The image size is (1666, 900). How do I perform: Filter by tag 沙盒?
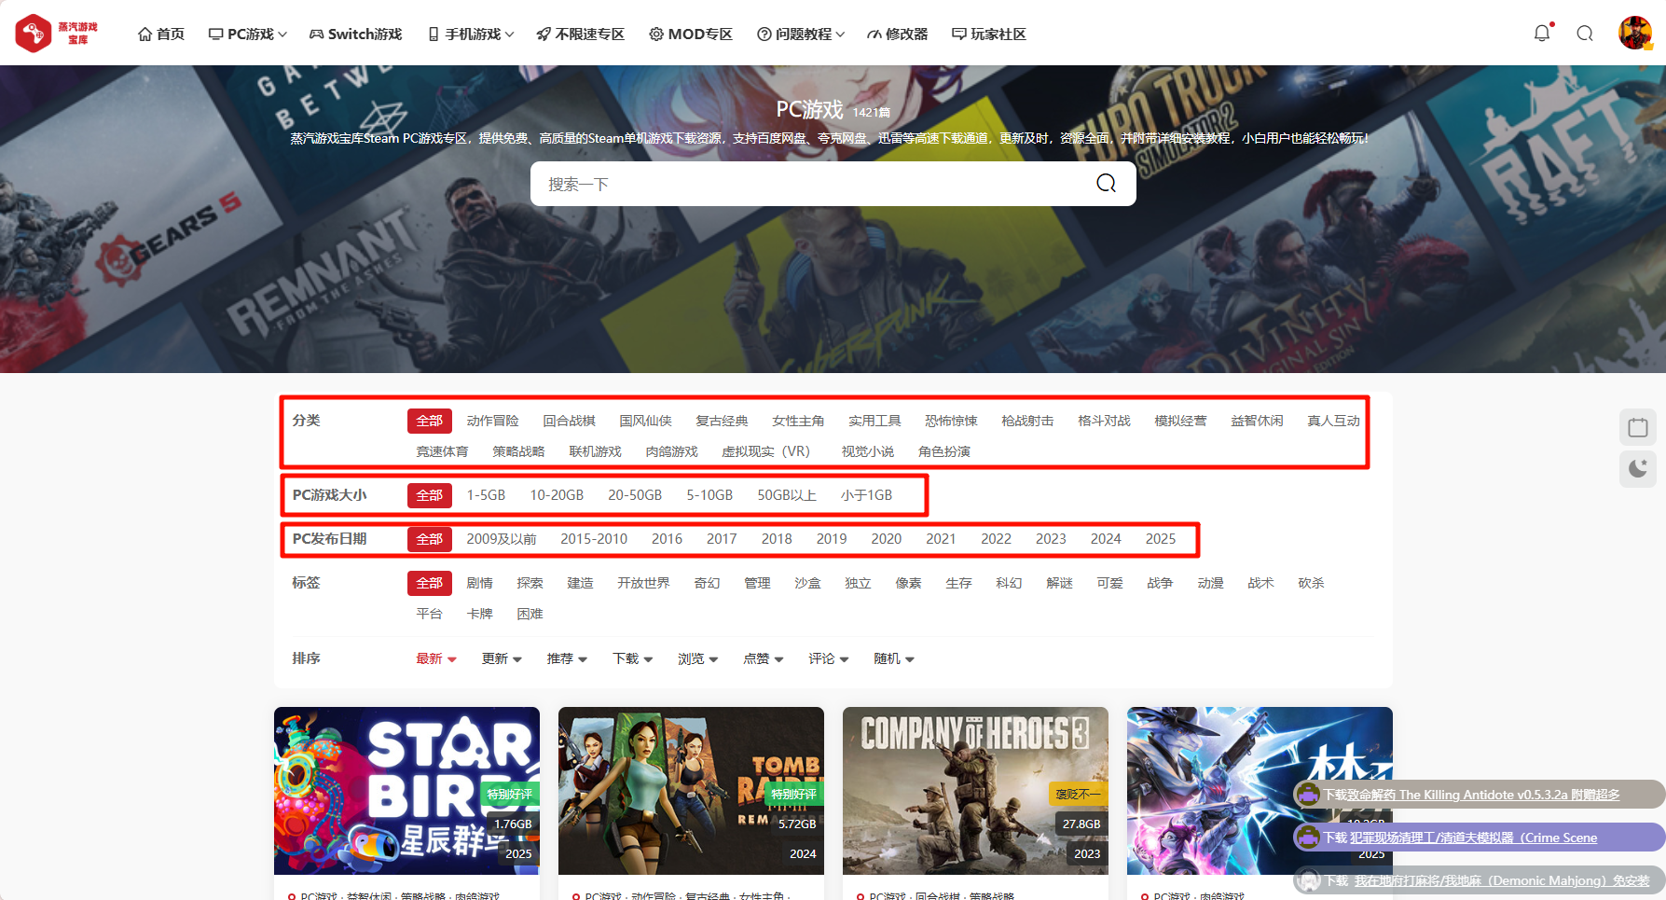coord(807,583)
